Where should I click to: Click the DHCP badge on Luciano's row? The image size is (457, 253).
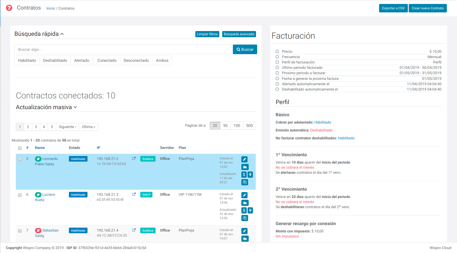click(146, 195)
